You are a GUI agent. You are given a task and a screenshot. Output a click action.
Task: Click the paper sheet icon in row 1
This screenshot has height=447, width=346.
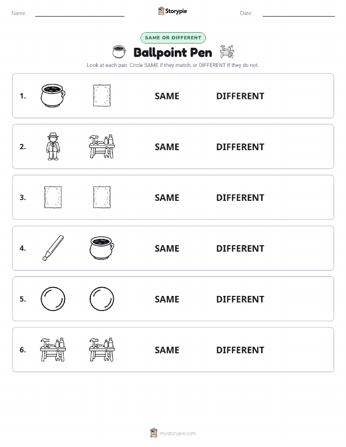coord(102,96)
